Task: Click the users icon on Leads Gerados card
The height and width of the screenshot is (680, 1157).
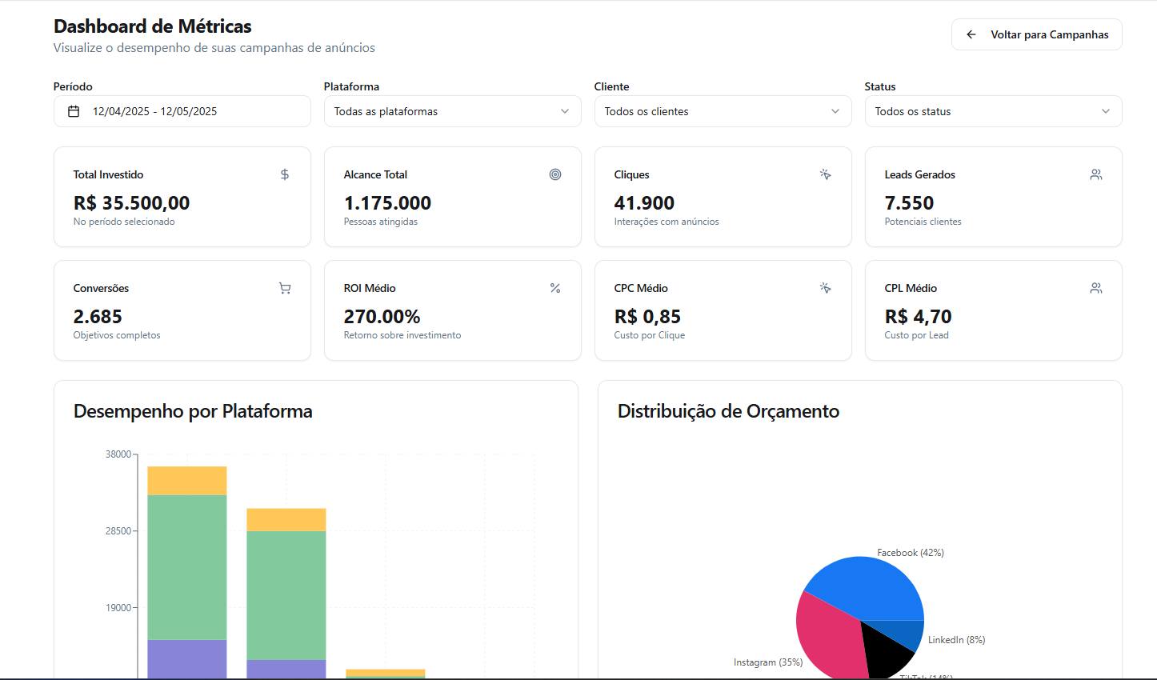Action: [1096, 174]
